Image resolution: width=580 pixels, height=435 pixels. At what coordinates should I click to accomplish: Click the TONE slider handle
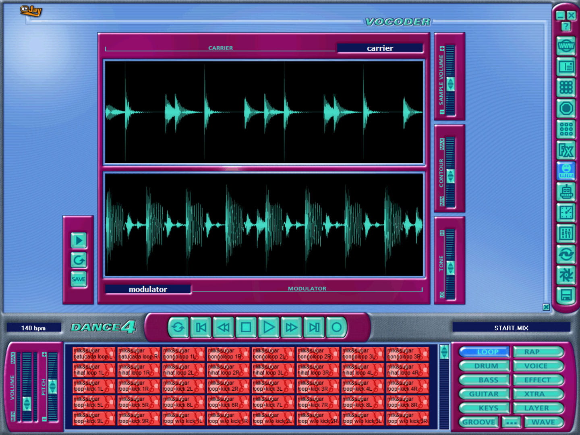point(450,267)
